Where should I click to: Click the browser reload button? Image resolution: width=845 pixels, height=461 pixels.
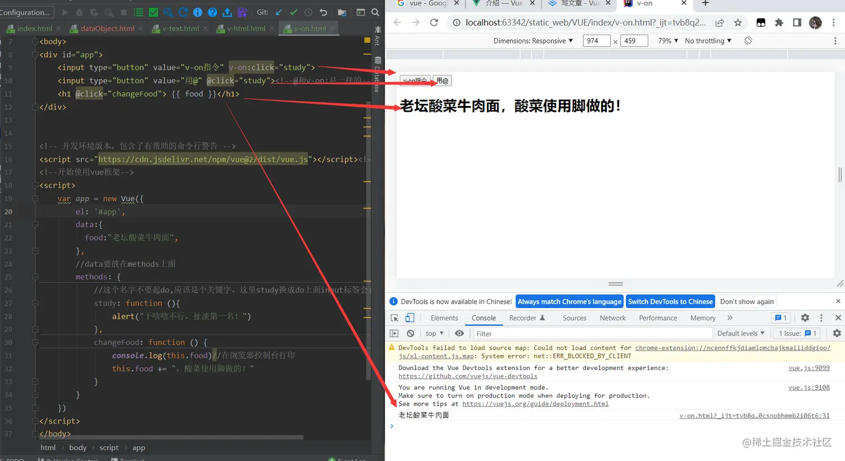pos(434,22)
